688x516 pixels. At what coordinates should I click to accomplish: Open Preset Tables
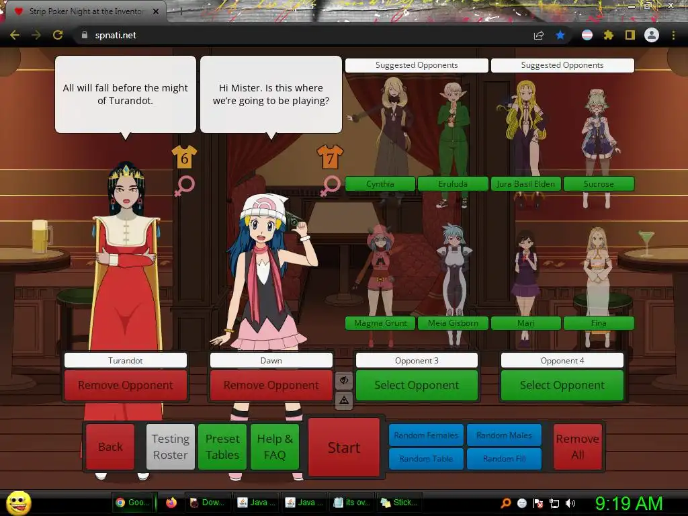pos(222,447)
